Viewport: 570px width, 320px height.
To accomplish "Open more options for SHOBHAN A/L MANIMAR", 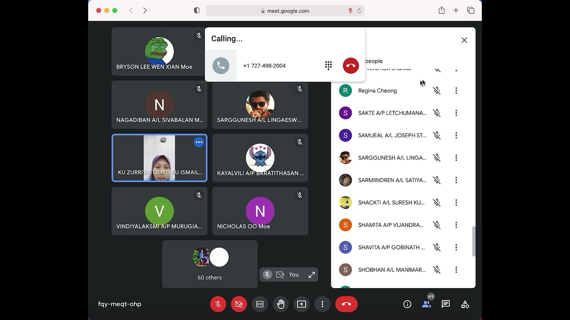I will [x=456, y=269].
